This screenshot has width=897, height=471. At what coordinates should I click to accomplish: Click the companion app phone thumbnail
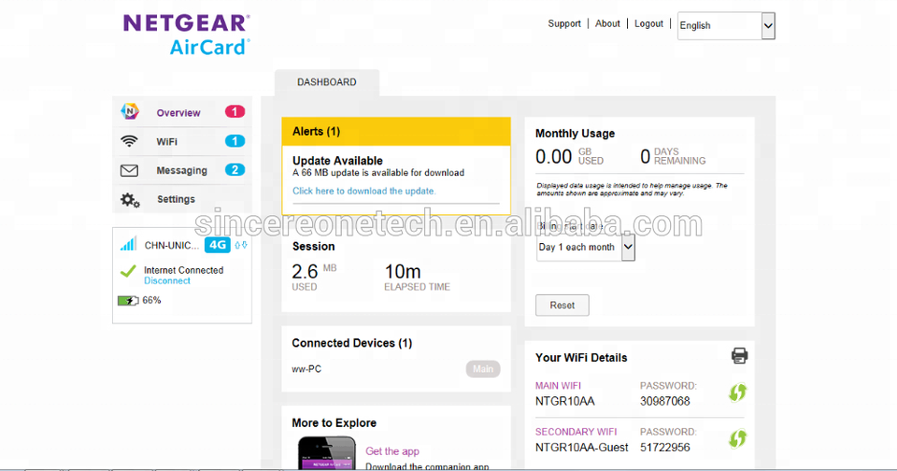click(x=327, y=453)
